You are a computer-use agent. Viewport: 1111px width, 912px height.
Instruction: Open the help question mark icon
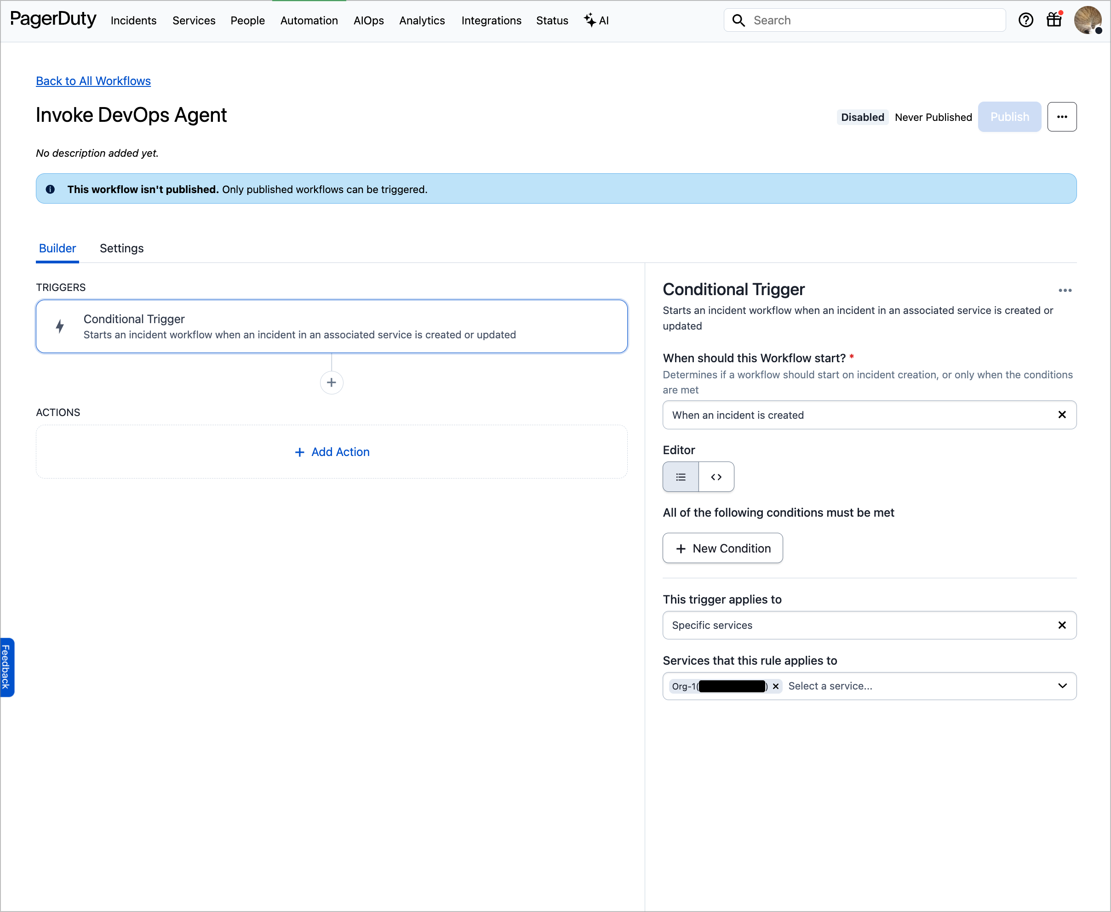1025,21
